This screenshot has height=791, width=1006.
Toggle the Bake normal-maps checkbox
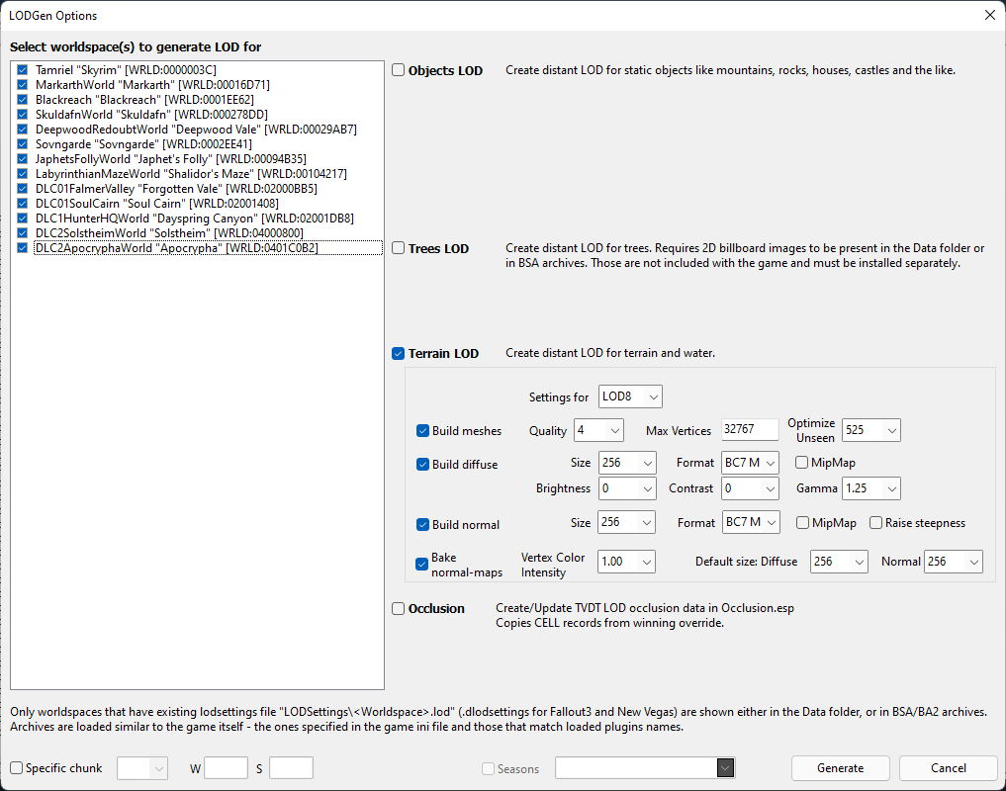point(422,564)
